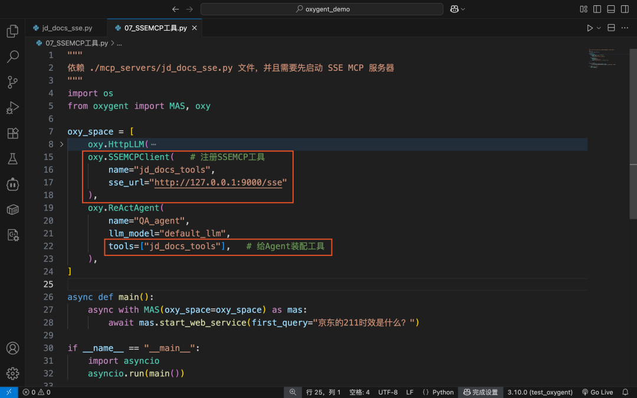The height and width of the screenshot is (398, 637).
Task: Click the async def main(): line
Action: pos(110,297)
